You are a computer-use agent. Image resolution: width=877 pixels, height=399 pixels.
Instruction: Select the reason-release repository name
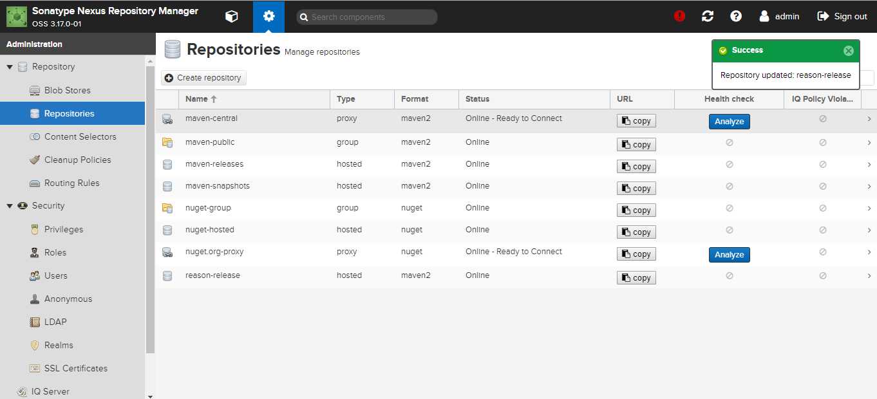[212, 275]
